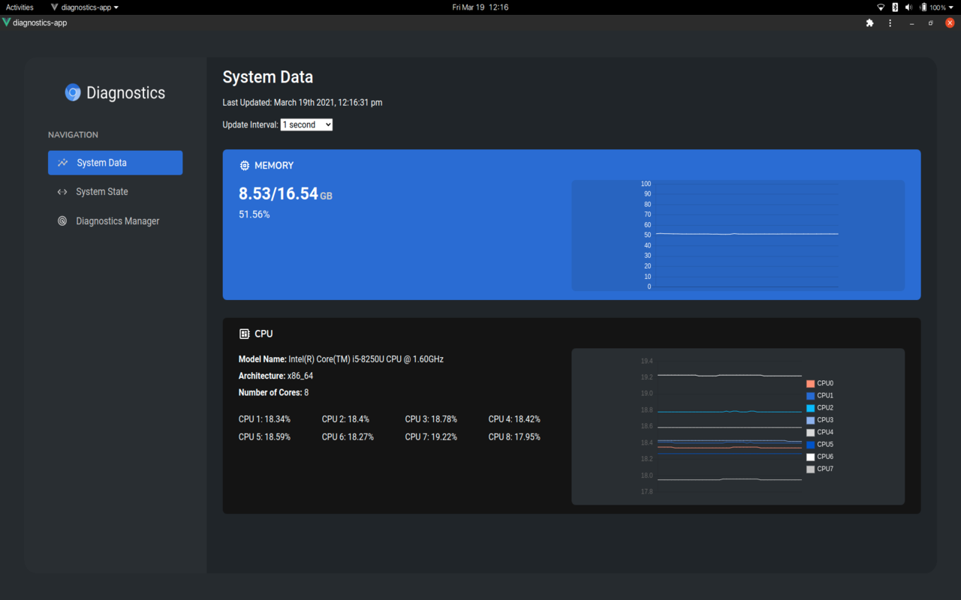Expand the diagnostics-app menu in the top bar
This screenshot has width=961, height=600.
point(83,7)
